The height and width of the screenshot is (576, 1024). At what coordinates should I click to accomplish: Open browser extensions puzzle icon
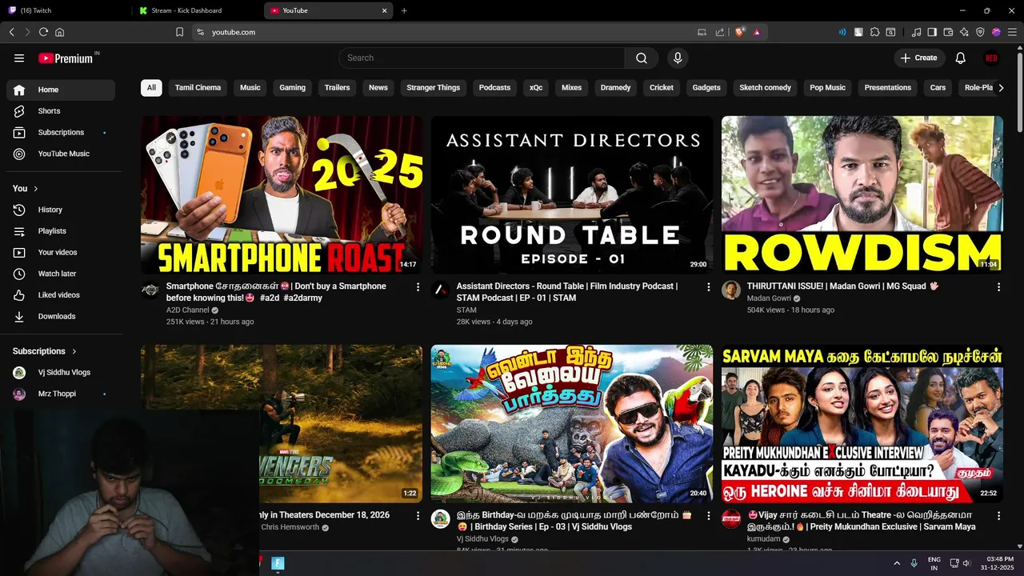click(874, 32)
